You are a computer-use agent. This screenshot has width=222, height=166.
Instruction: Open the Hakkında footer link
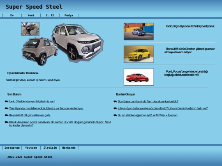pyautogui.click(x=69, y=148)
